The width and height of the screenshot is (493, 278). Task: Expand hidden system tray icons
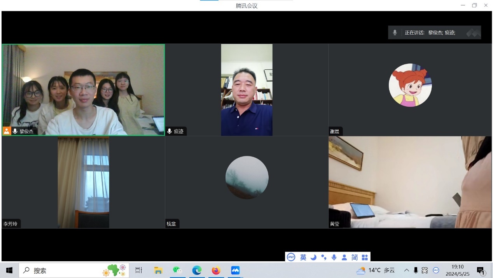point(406,270)
